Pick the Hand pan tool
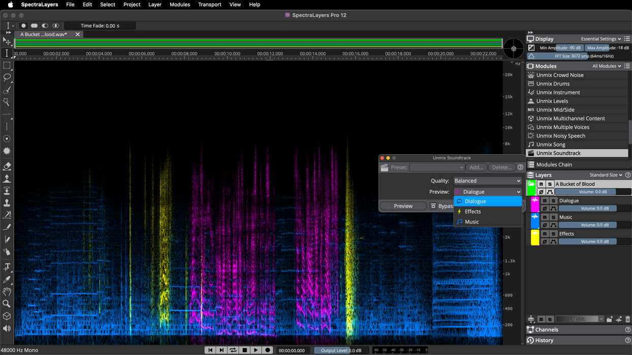 pos(7,292)
